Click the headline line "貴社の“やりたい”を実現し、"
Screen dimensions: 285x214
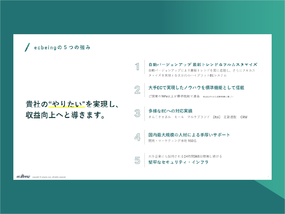tap(72, 104)
